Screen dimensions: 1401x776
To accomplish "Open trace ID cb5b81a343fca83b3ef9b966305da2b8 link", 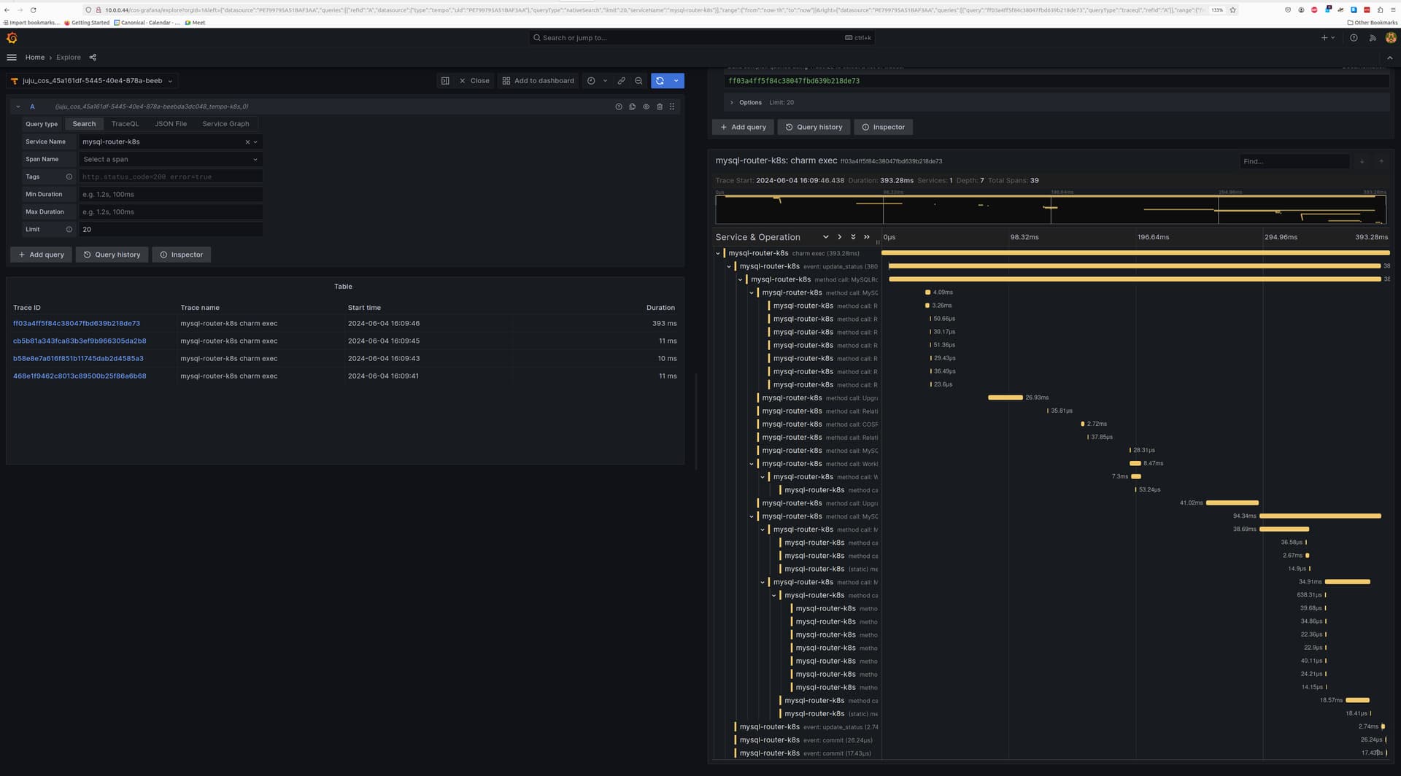I will (80, 341).
